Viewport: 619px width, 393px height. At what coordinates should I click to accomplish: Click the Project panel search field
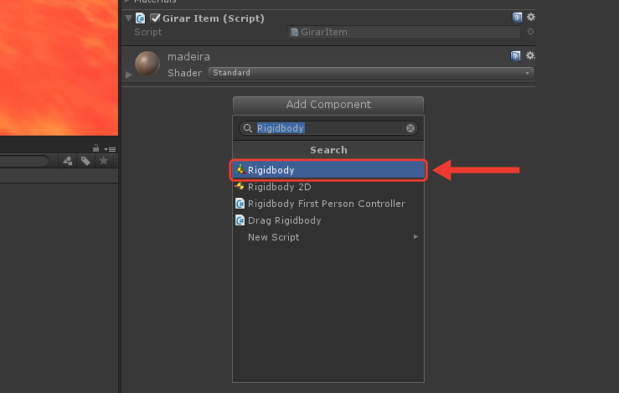point(23,161)
